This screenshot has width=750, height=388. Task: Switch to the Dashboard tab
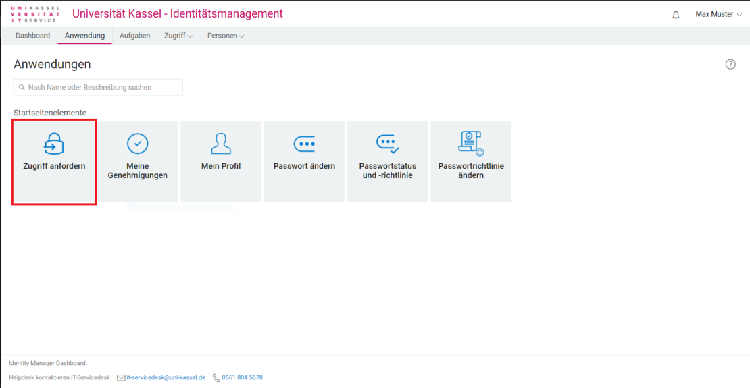[32, 36]
